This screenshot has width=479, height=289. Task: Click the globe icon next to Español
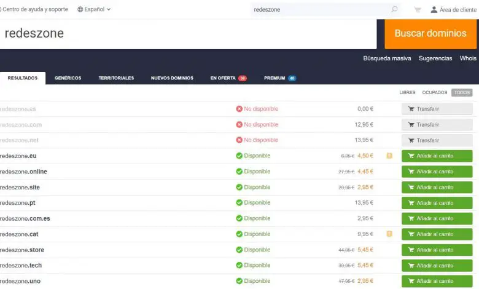[x=80, y=9]
